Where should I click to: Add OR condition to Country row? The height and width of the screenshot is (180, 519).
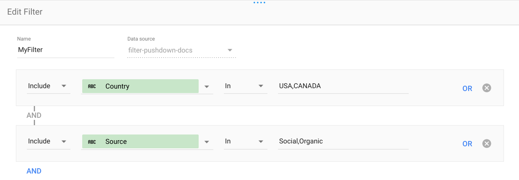coord(467,88)
